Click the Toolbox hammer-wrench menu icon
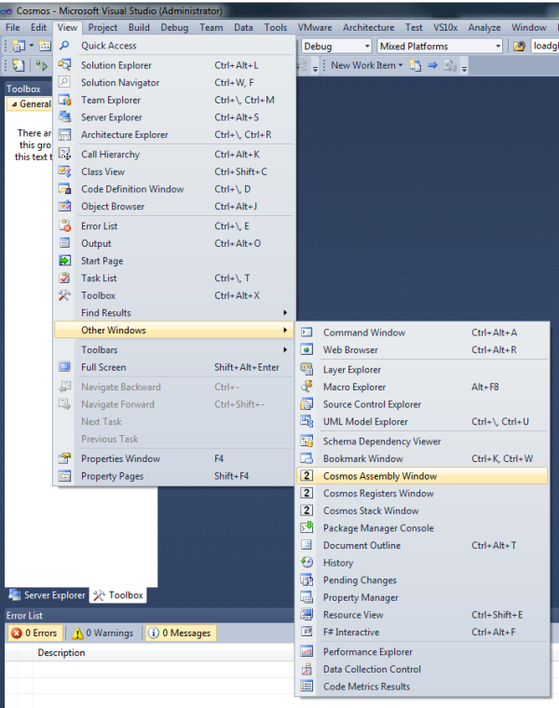The height and width of the screenshot is (708, 559). 64,295
